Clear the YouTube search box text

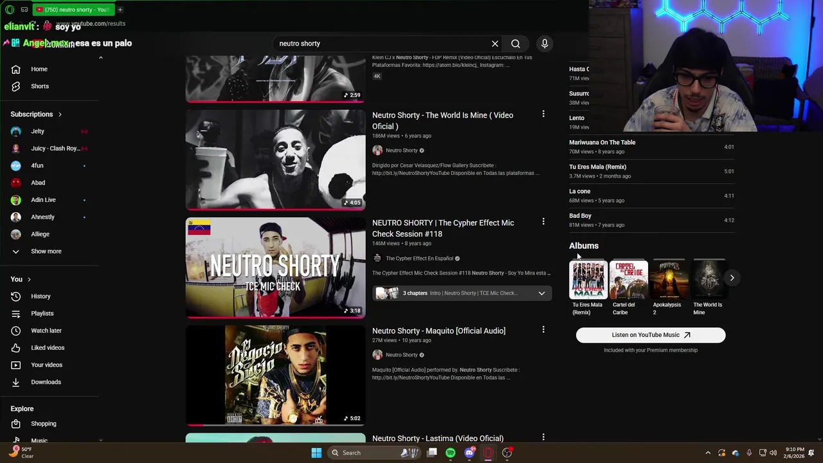[x=495, y=44]
